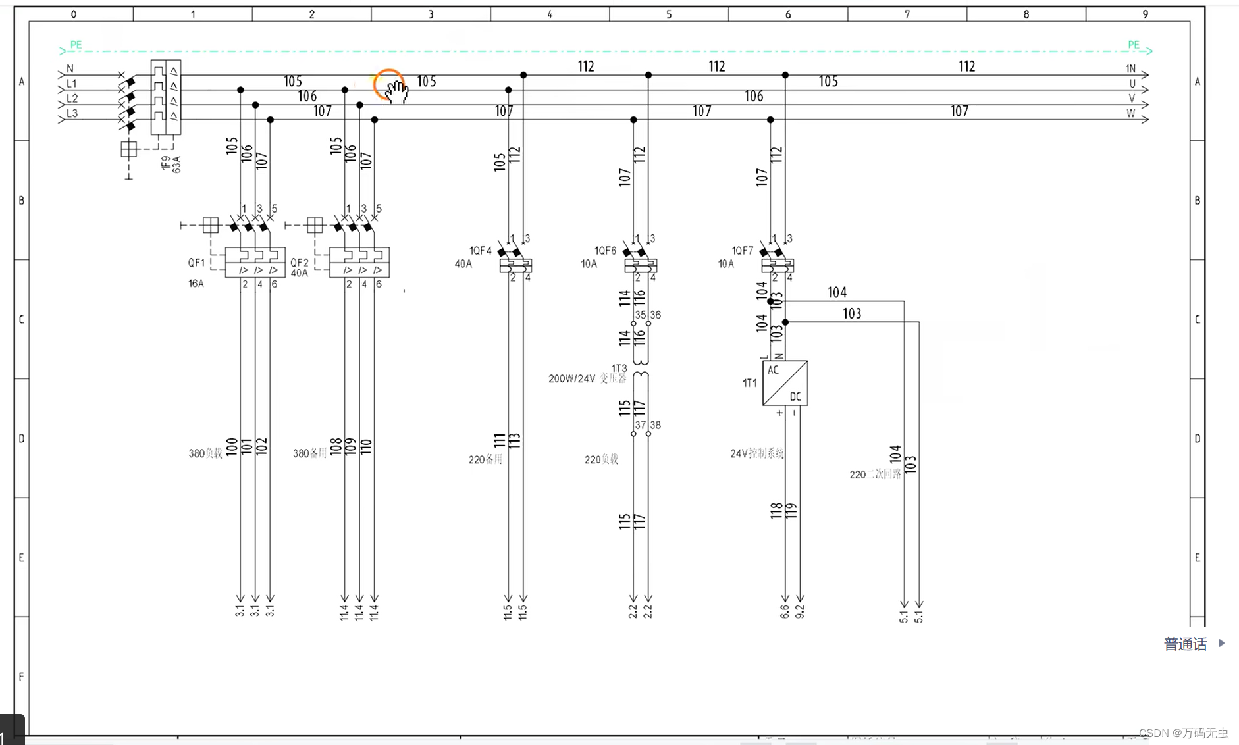
Task: Click the 16A rating under QF1
Action: [x=196, y=284]
